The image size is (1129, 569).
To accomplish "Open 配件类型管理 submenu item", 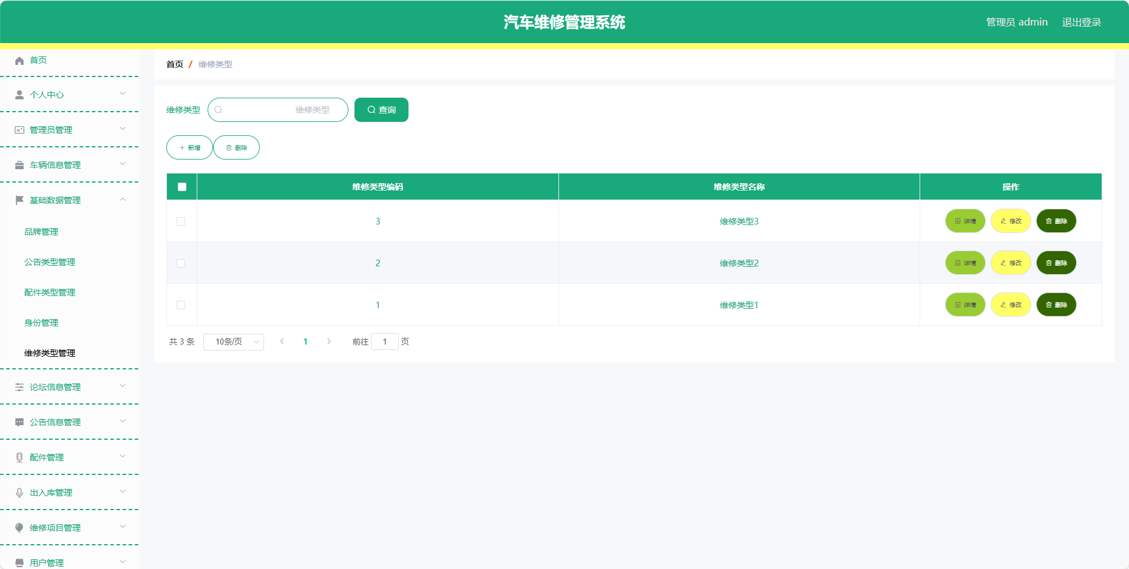I will point(50,292).
